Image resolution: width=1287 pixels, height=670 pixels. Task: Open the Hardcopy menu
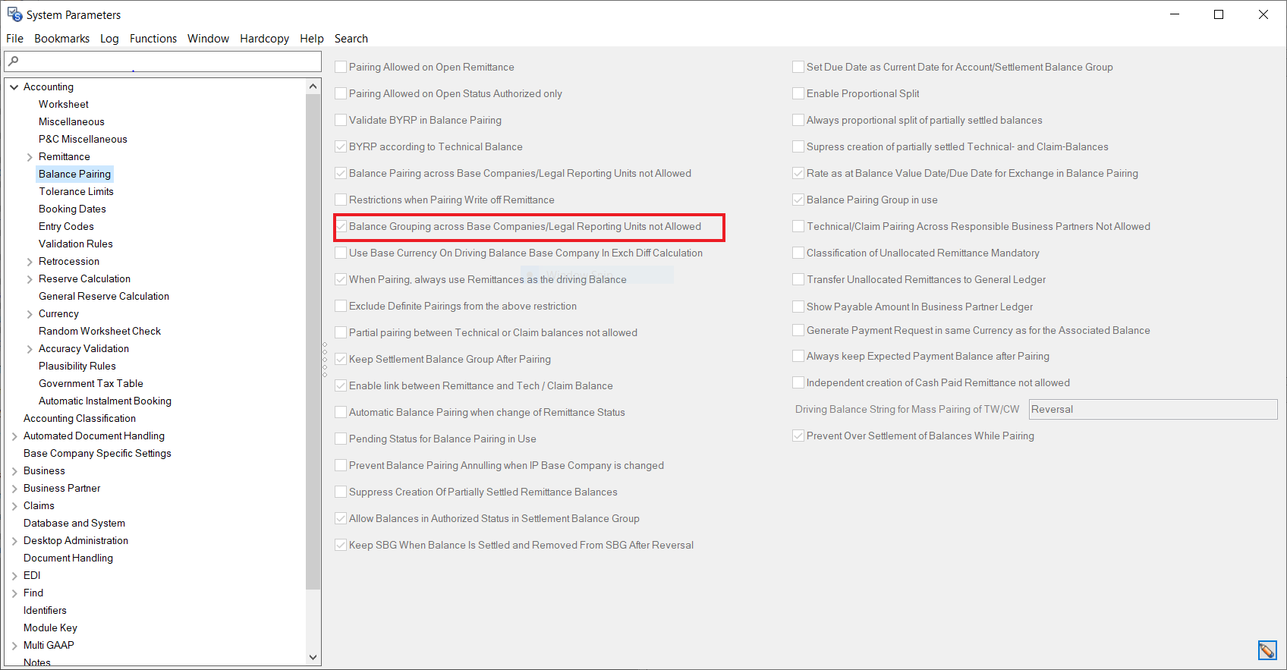(x=264, y=39)
